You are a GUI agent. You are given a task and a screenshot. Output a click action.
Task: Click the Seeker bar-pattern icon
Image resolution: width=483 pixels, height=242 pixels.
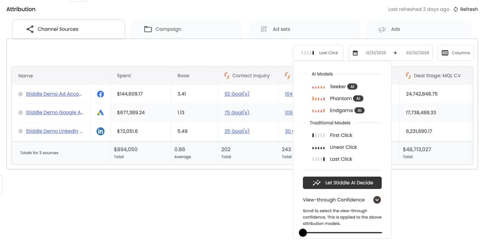point(318,87)
